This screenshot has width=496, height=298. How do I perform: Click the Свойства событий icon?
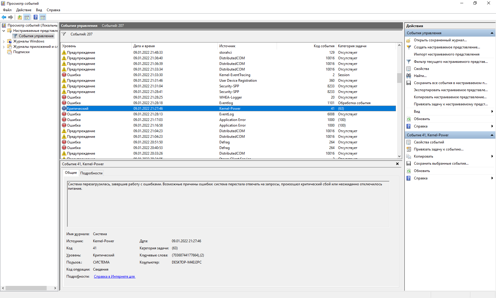(409, 142)
